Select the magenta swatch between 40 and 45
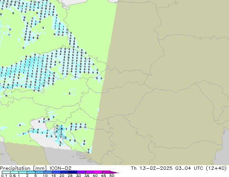 coord(98,172)
